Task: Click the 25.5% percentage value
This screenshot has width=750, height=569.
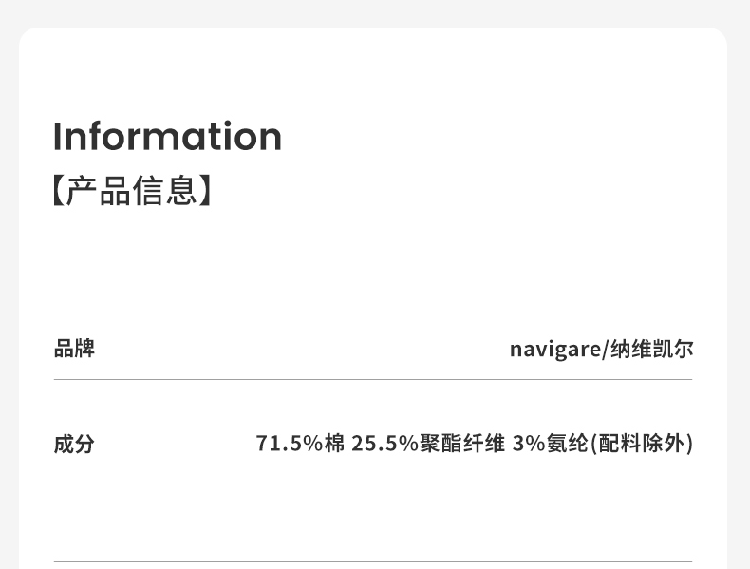Action: [x=384, y=444]
